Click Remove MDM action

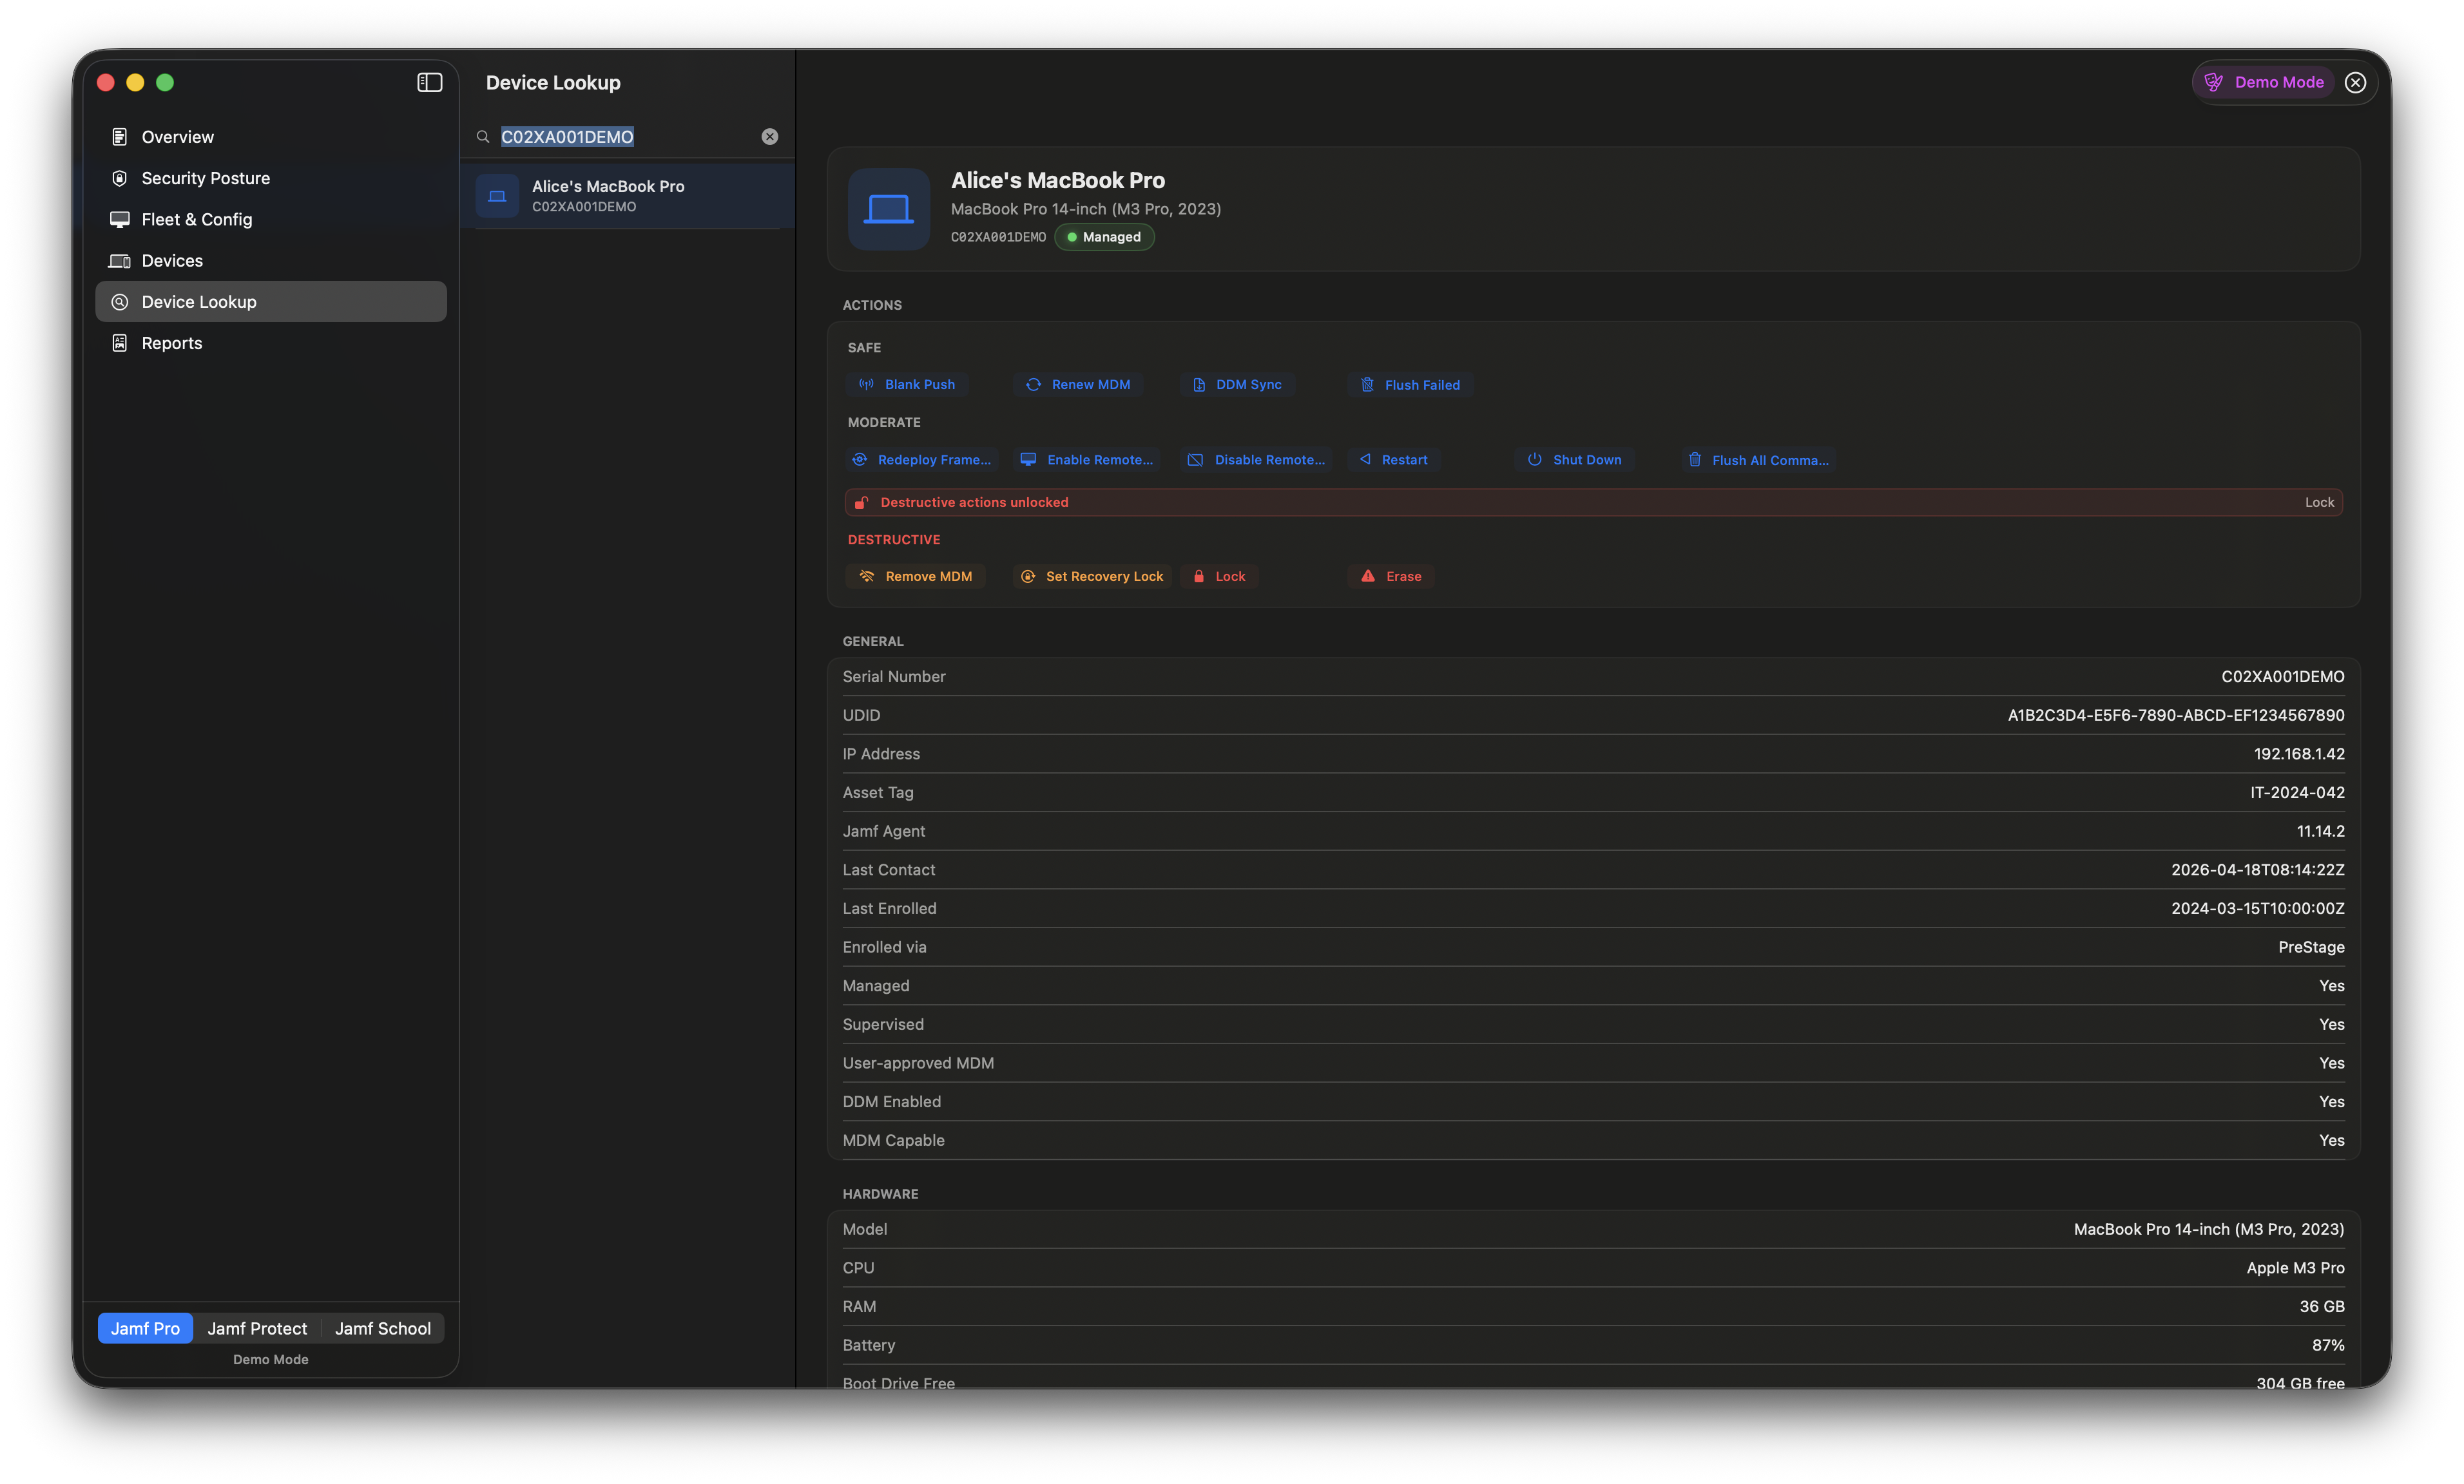point(916,576)
